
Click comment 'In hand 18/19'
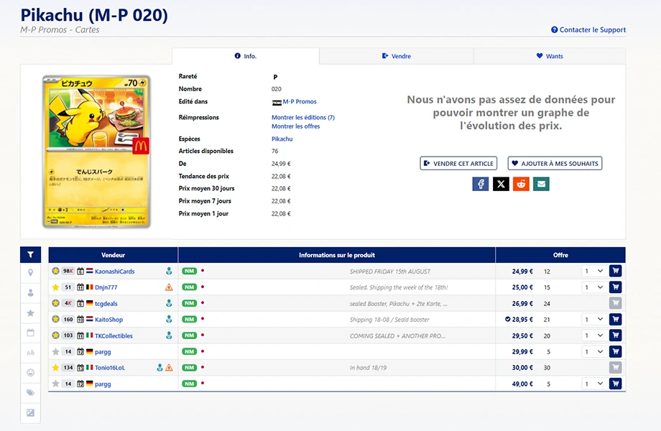click(368, 368)
